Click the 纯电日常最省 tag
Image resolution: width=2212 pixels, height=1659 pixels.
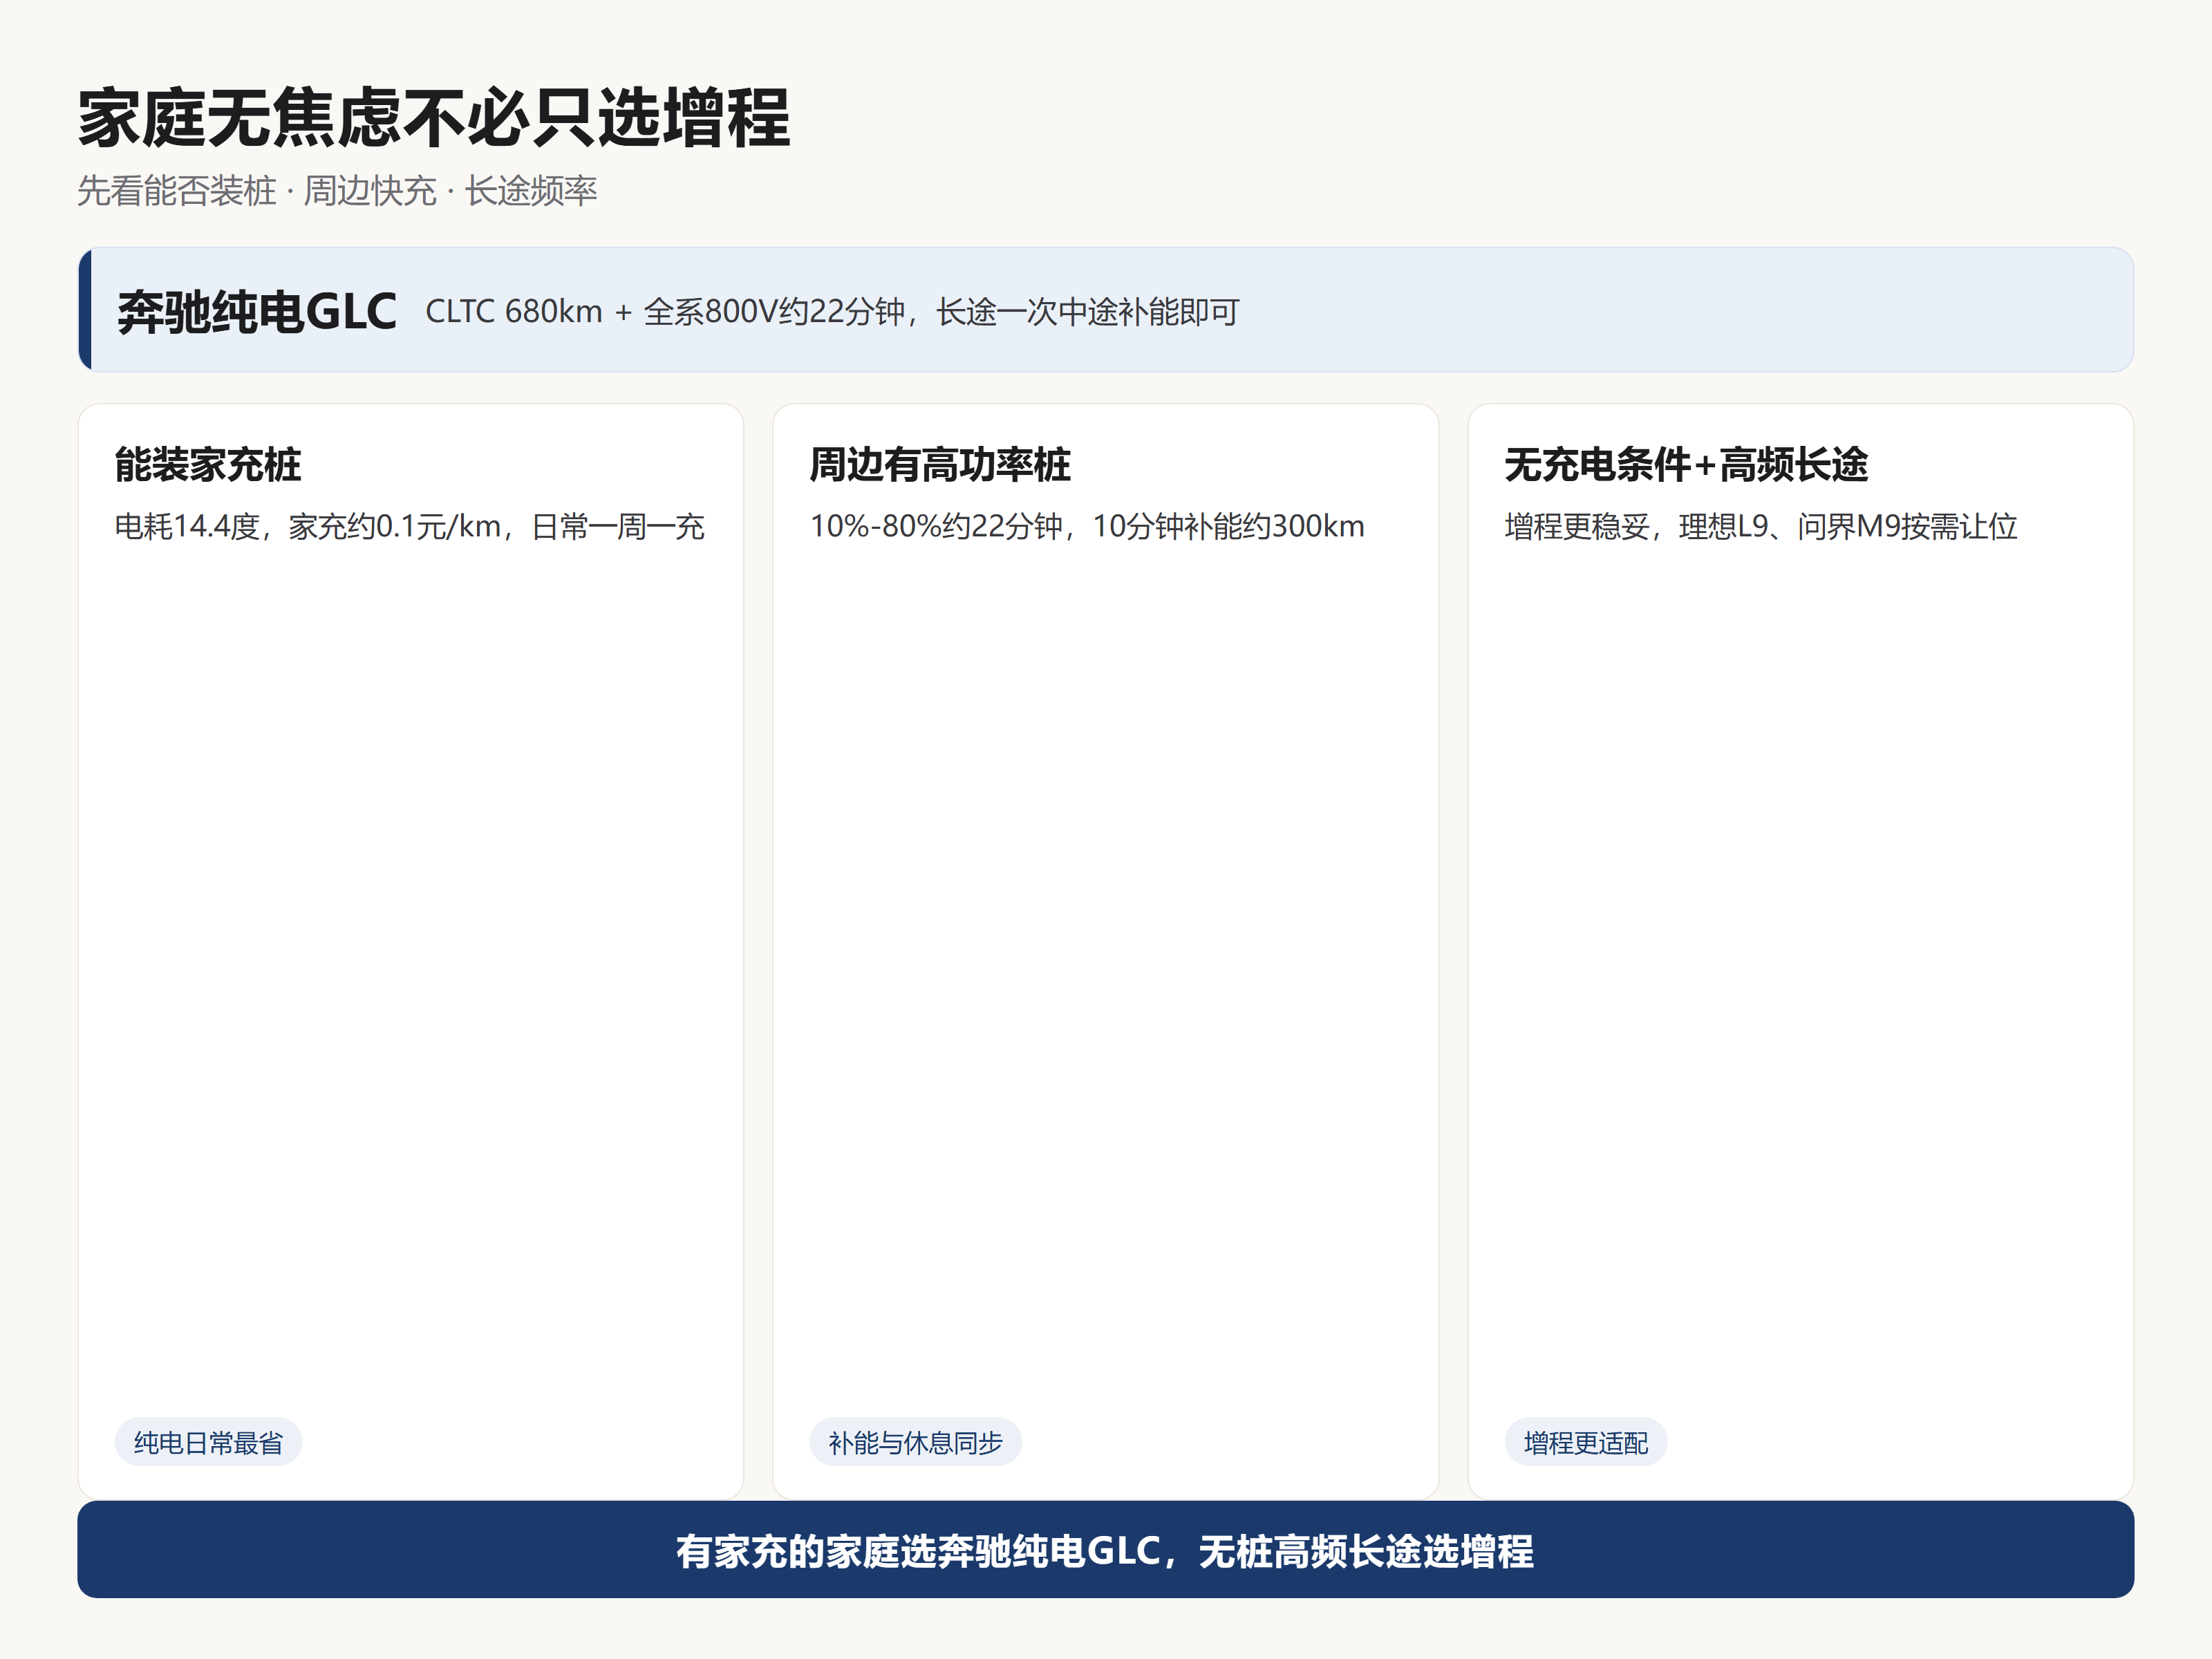[209, 1442]
